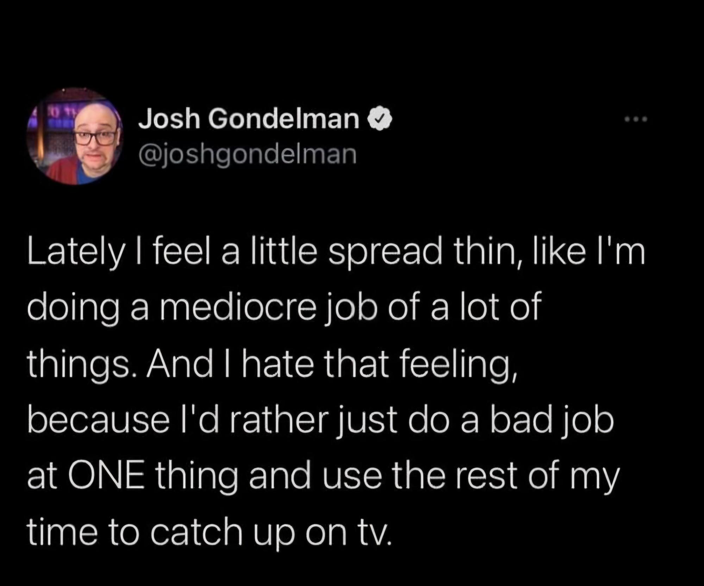Open the Josh Gondelman display name link
704x586 pixels.
249,120
